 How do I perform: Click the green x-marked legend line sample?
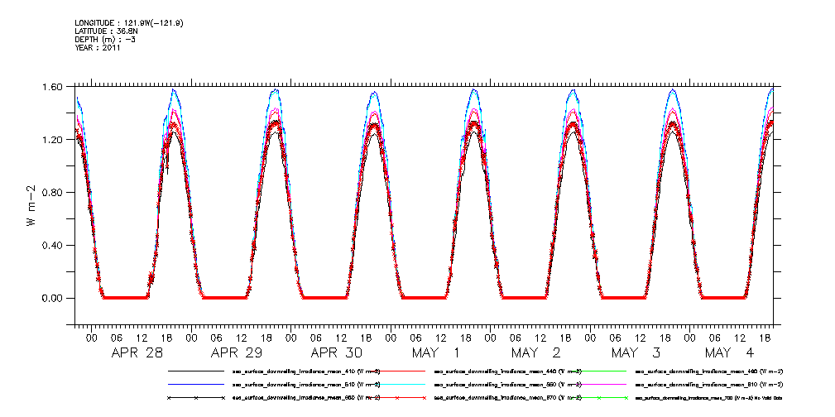click(x=600, y=398)
